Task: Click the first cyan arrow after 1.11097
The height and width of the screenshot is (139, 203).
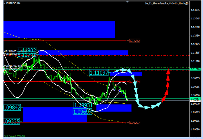Action: 117,71
